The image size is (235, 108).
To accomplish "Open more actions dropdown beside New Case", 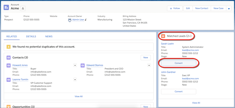I will pos(229,9).
